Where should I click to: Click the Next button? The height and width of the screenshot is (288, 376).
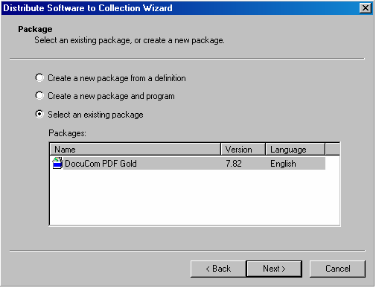tap(274, 269)
